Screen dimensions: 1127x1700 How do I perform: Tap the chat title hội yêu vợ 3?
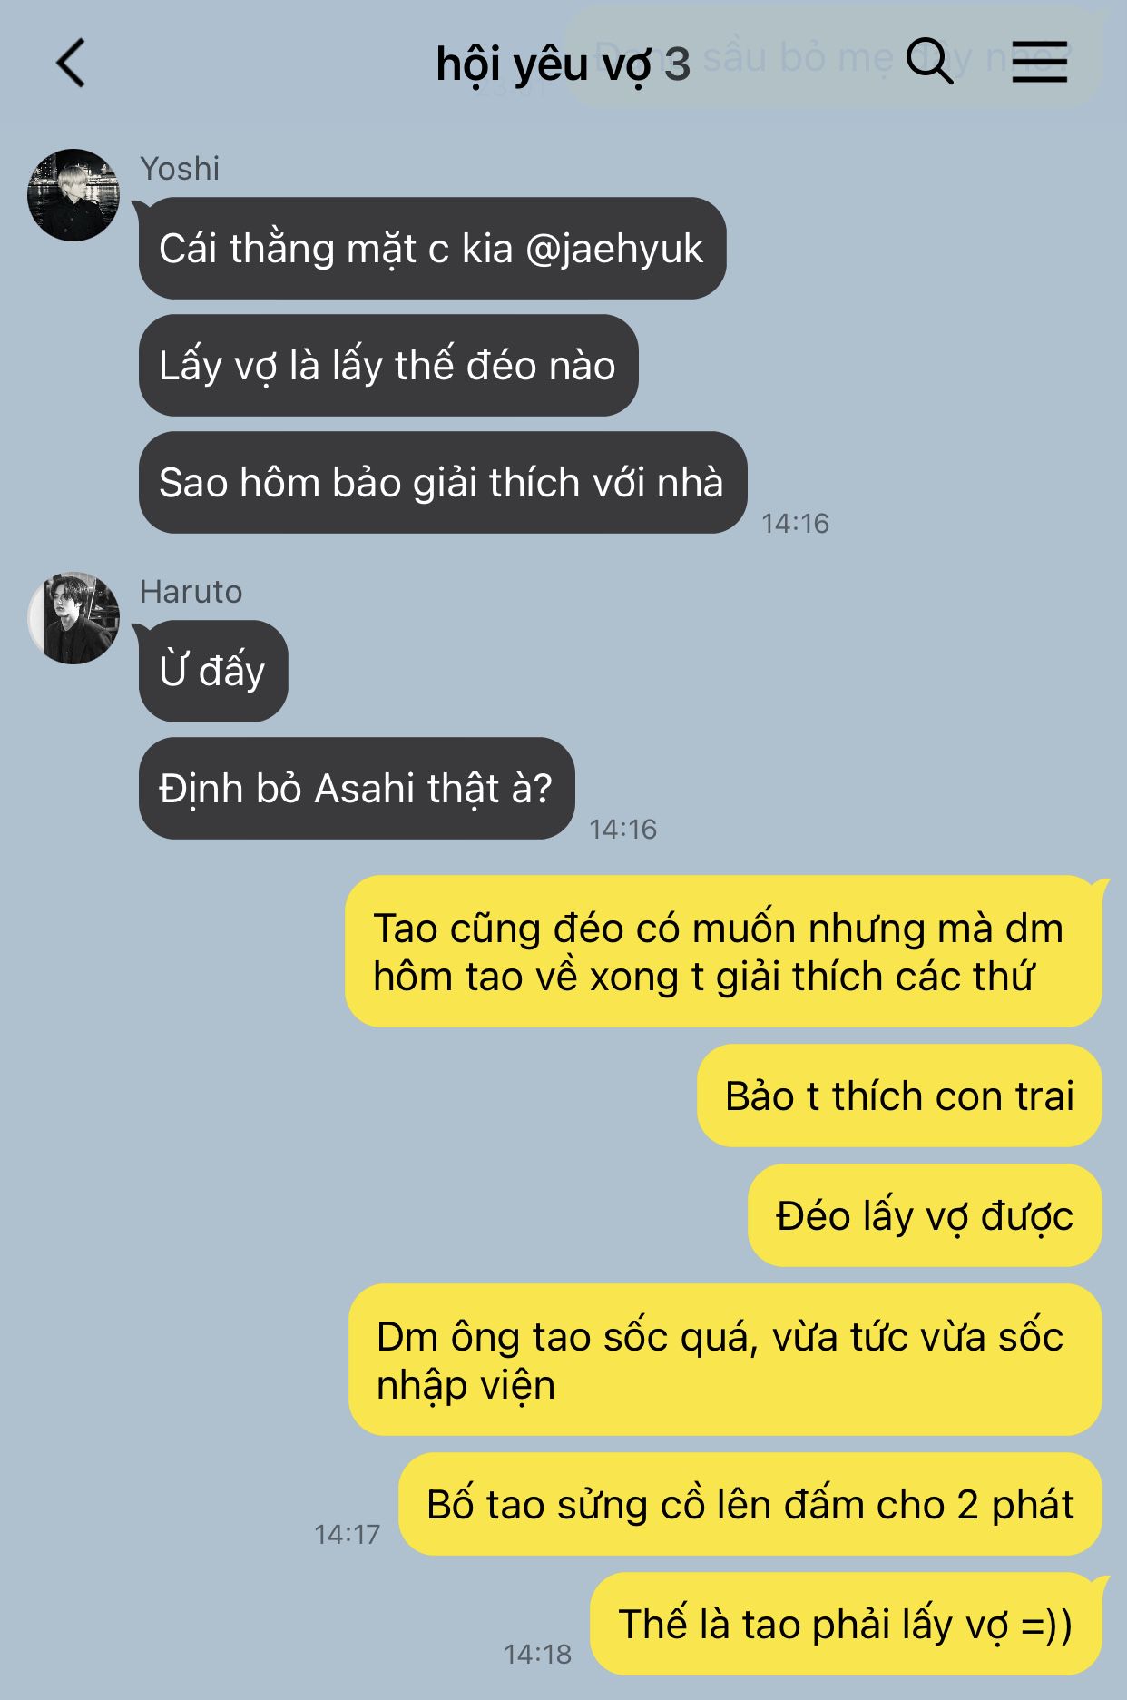563,64
